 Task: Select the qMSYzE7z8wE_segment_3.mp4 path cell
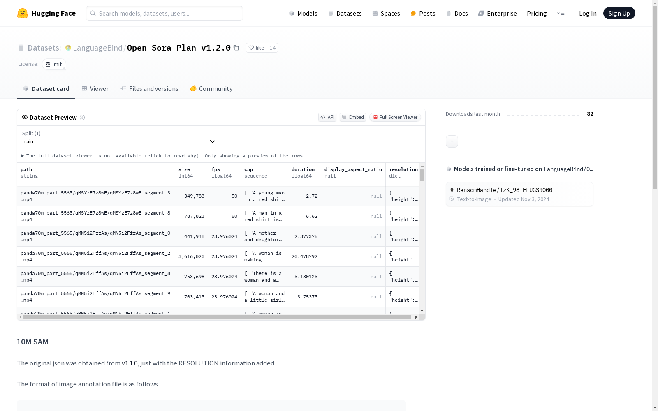pos(96,196)
